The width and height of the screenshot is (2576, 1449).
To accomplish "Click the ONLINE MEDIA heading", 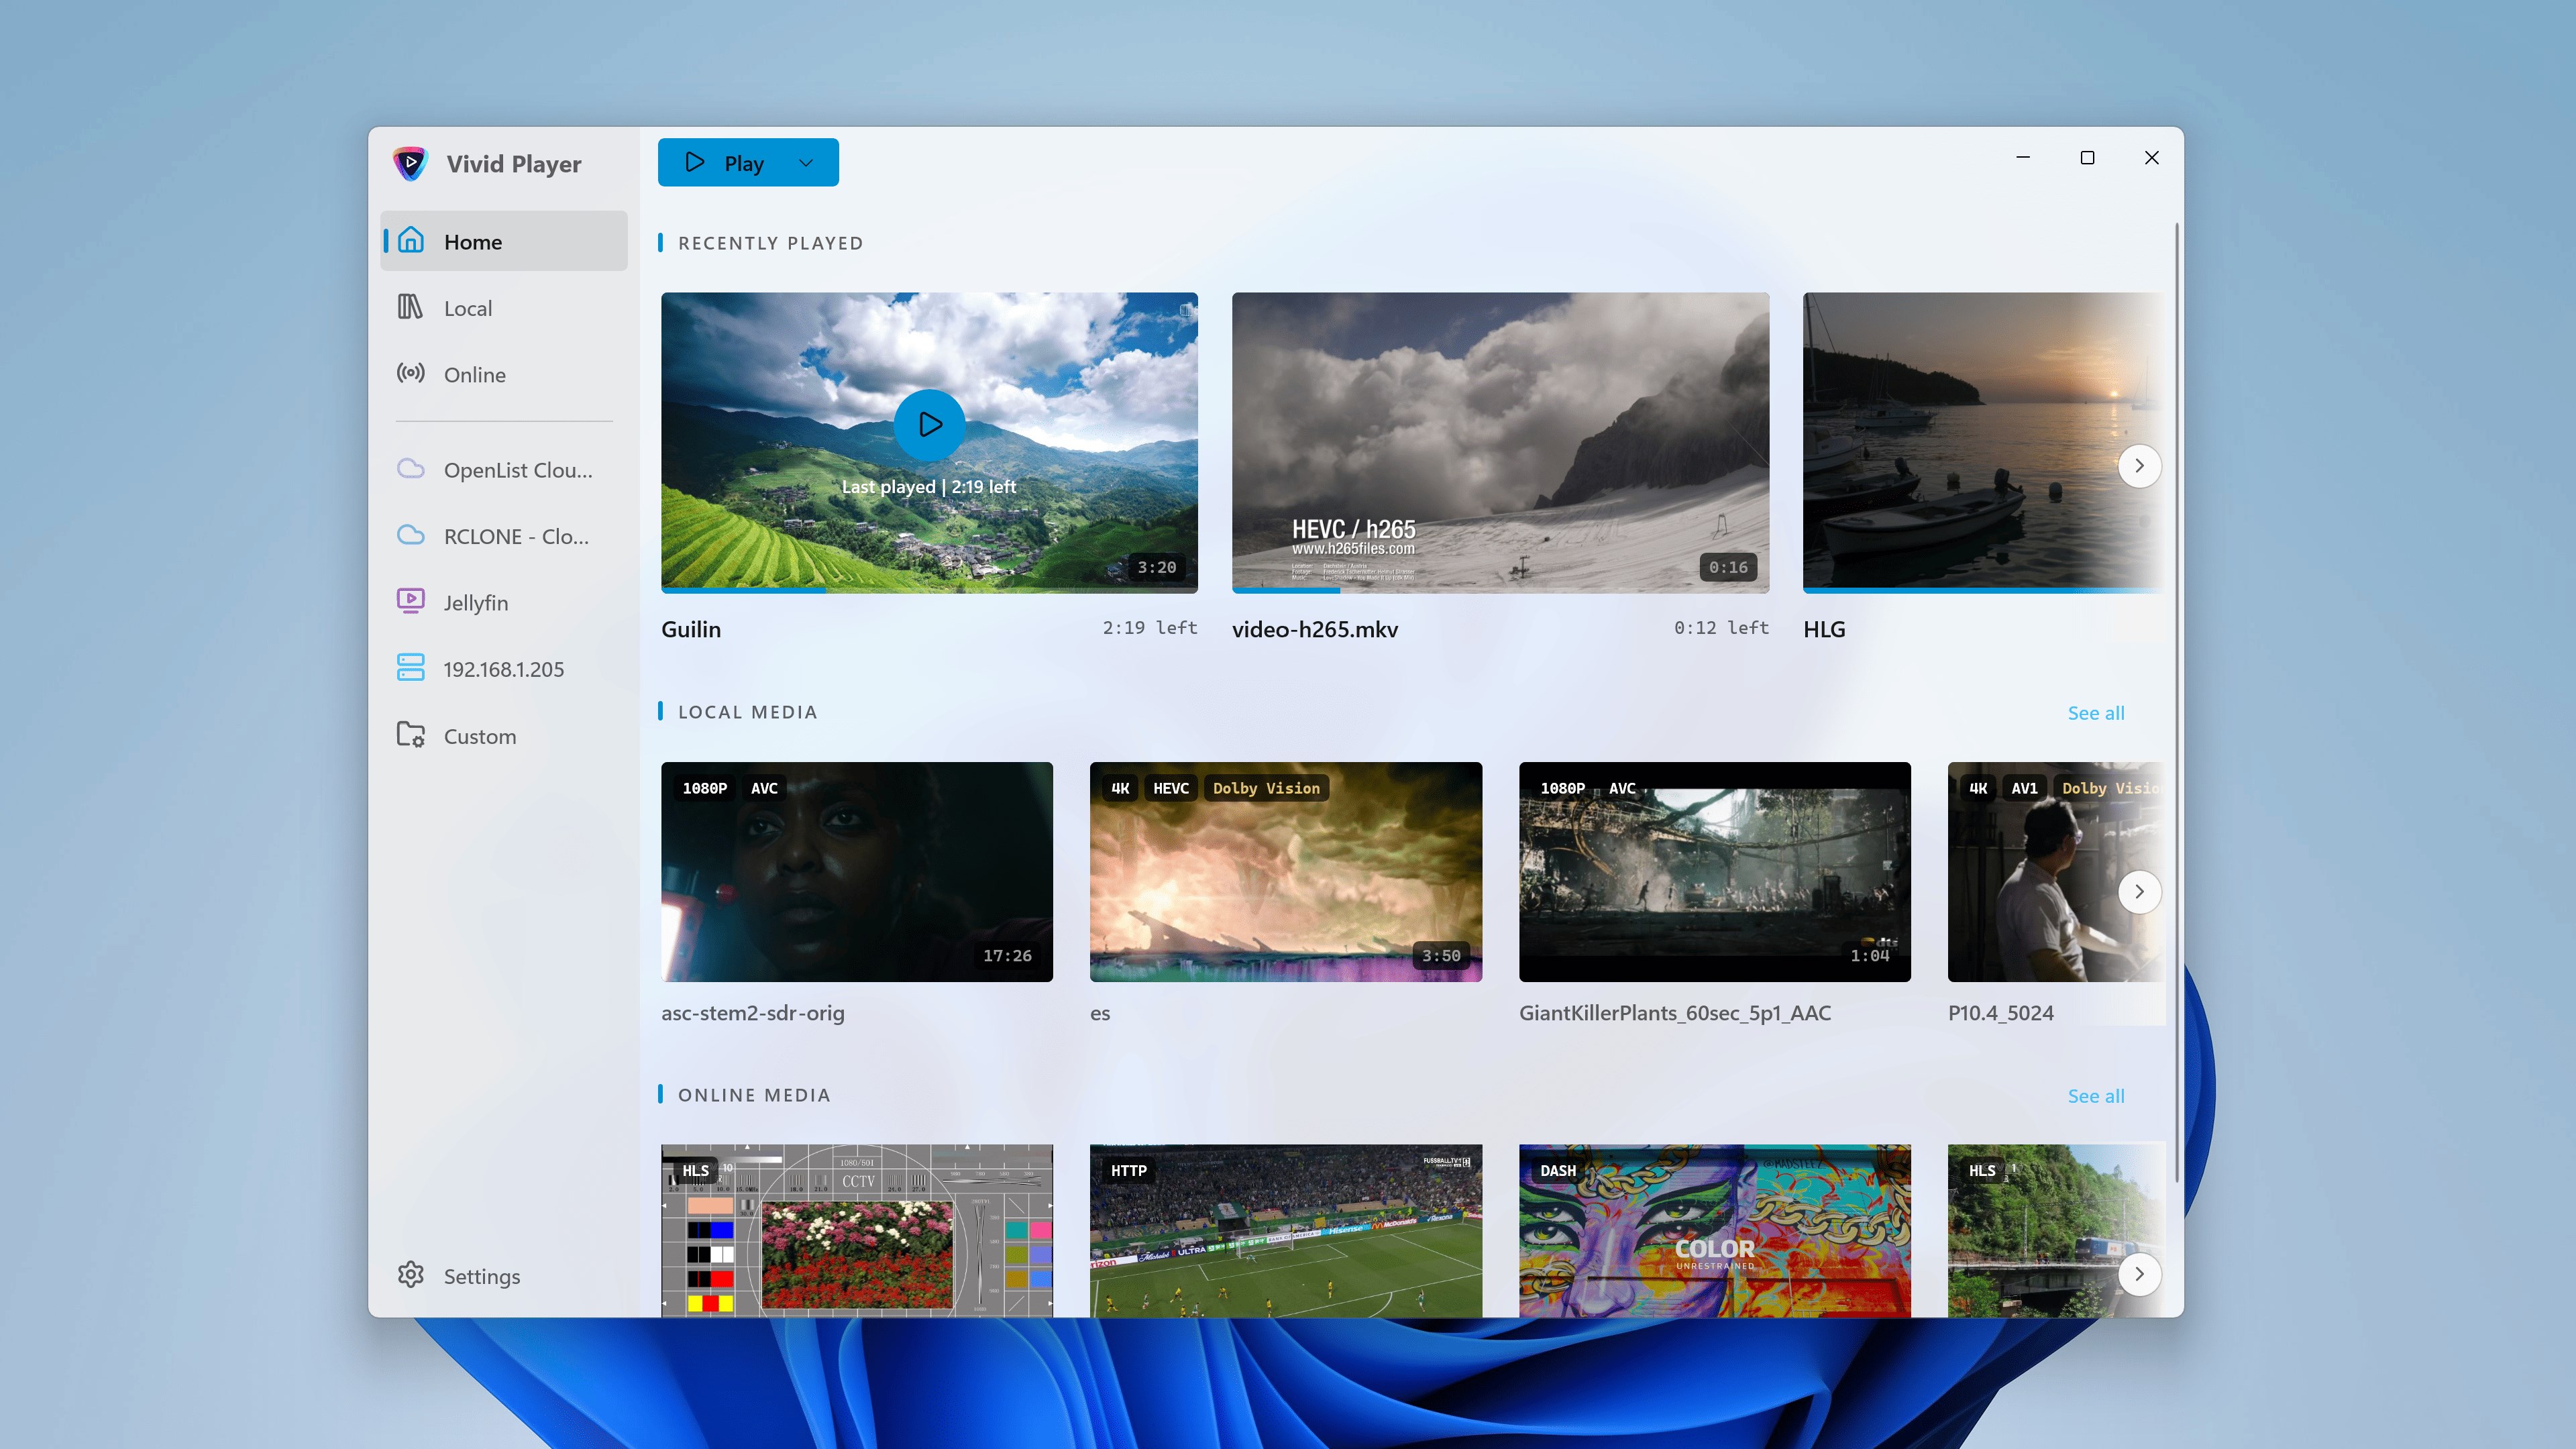I will coord(754,1095).
